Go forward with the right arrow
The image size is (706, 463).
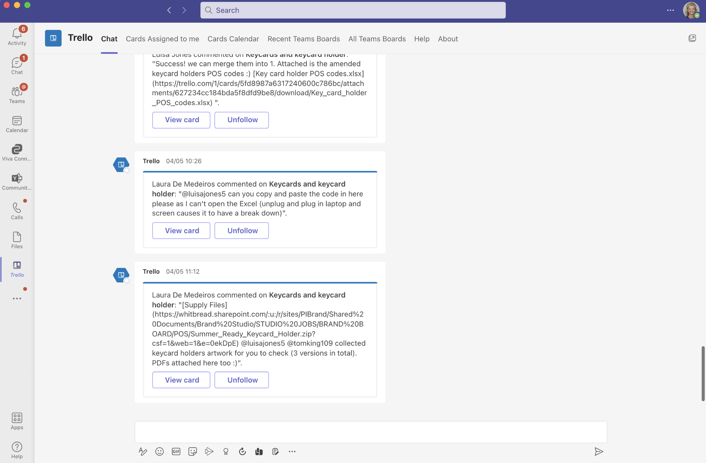pyautogui.click(x=184, y=10)
